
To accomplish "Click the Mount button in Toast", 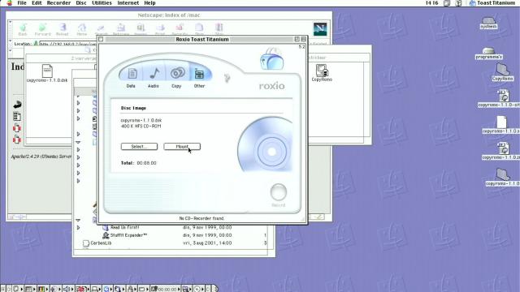I will click(x=182, y=146).
